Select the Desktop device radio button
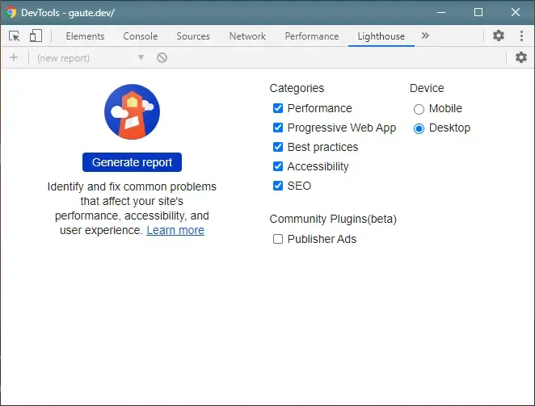 [419, 128]
